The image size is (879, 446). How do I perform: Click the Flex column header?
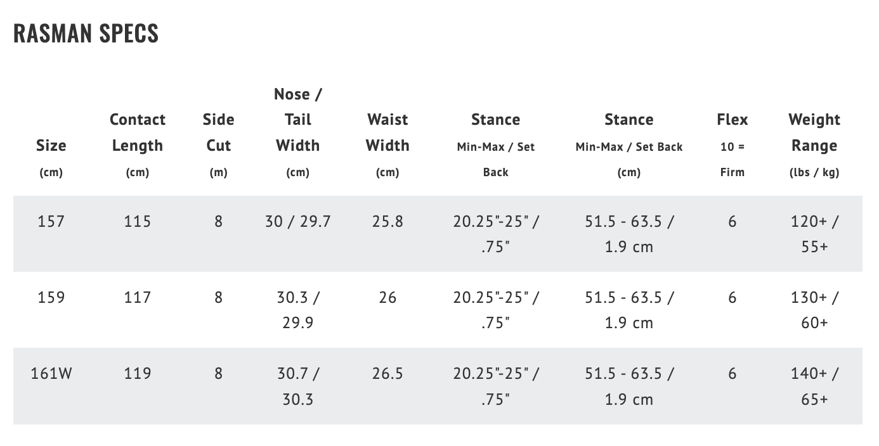click(x=732, y=120)
